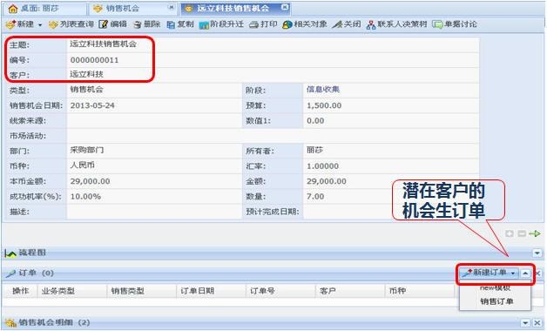This screenshot has width=547, height=331.
Task: Click 列表查询 in the toolbar
Action: 71,24
